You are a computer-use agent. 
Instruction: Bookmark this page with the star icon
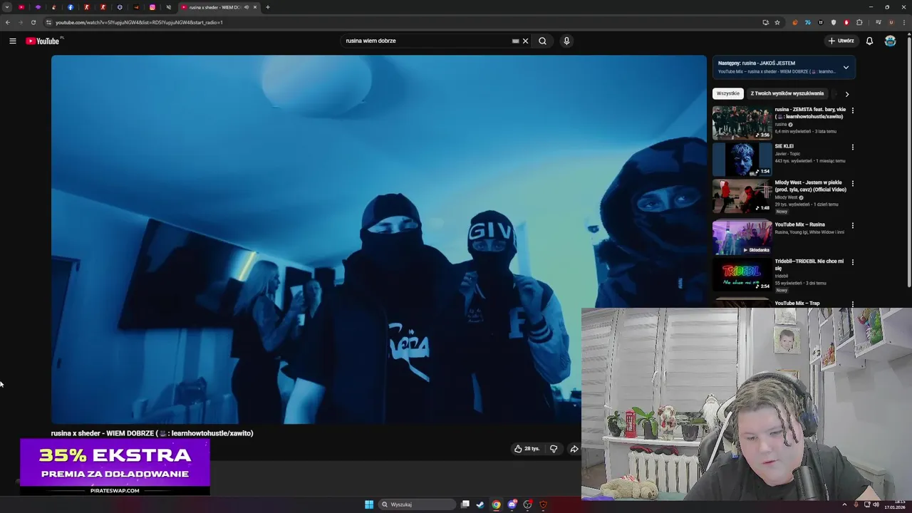(777, 22)
